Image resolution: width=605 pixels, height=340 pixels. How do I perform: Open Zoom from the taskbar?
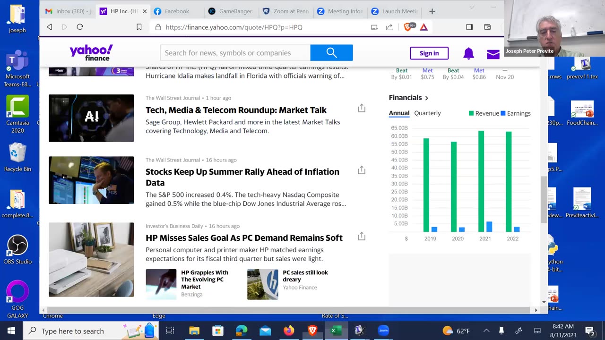click(383, 331)
